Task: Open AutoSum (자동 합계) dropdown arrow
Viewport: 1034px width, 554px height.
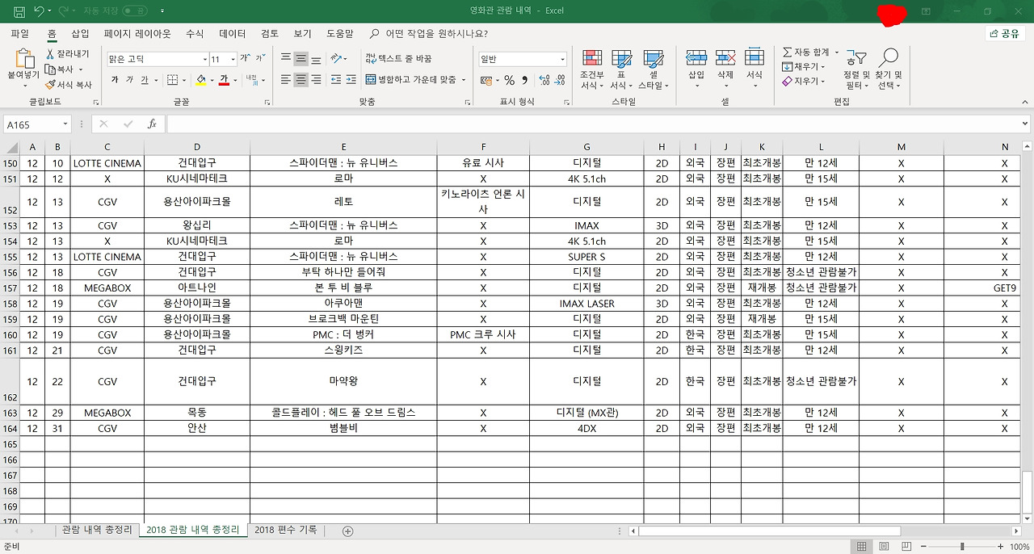Action: (x=836, y=52)
